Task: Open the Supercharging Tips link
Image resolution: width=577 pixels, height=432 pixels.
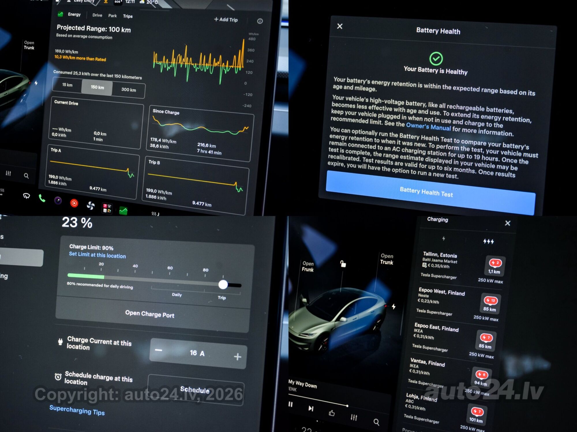Action: pos(77,410)
